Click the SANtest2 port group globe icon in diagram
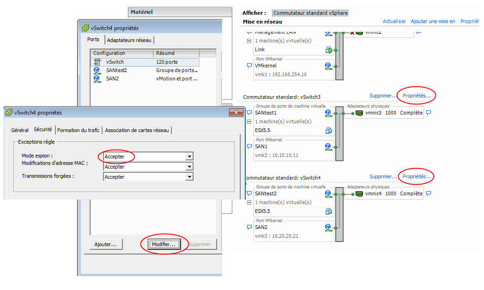 (x=328, y=194)
